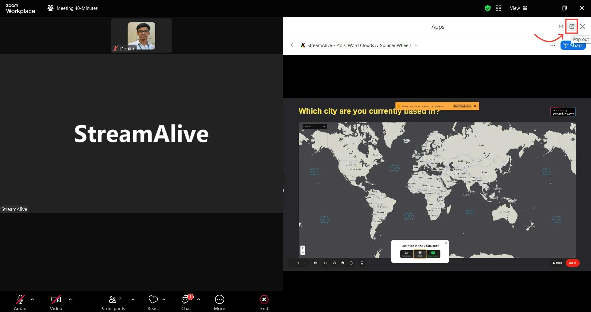Open the Participants panel

click(x=113, y=302)
